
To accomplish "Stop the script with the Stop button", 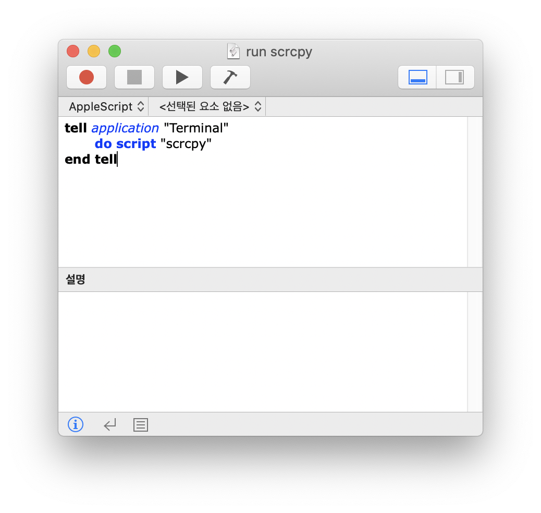I will 134,77.
